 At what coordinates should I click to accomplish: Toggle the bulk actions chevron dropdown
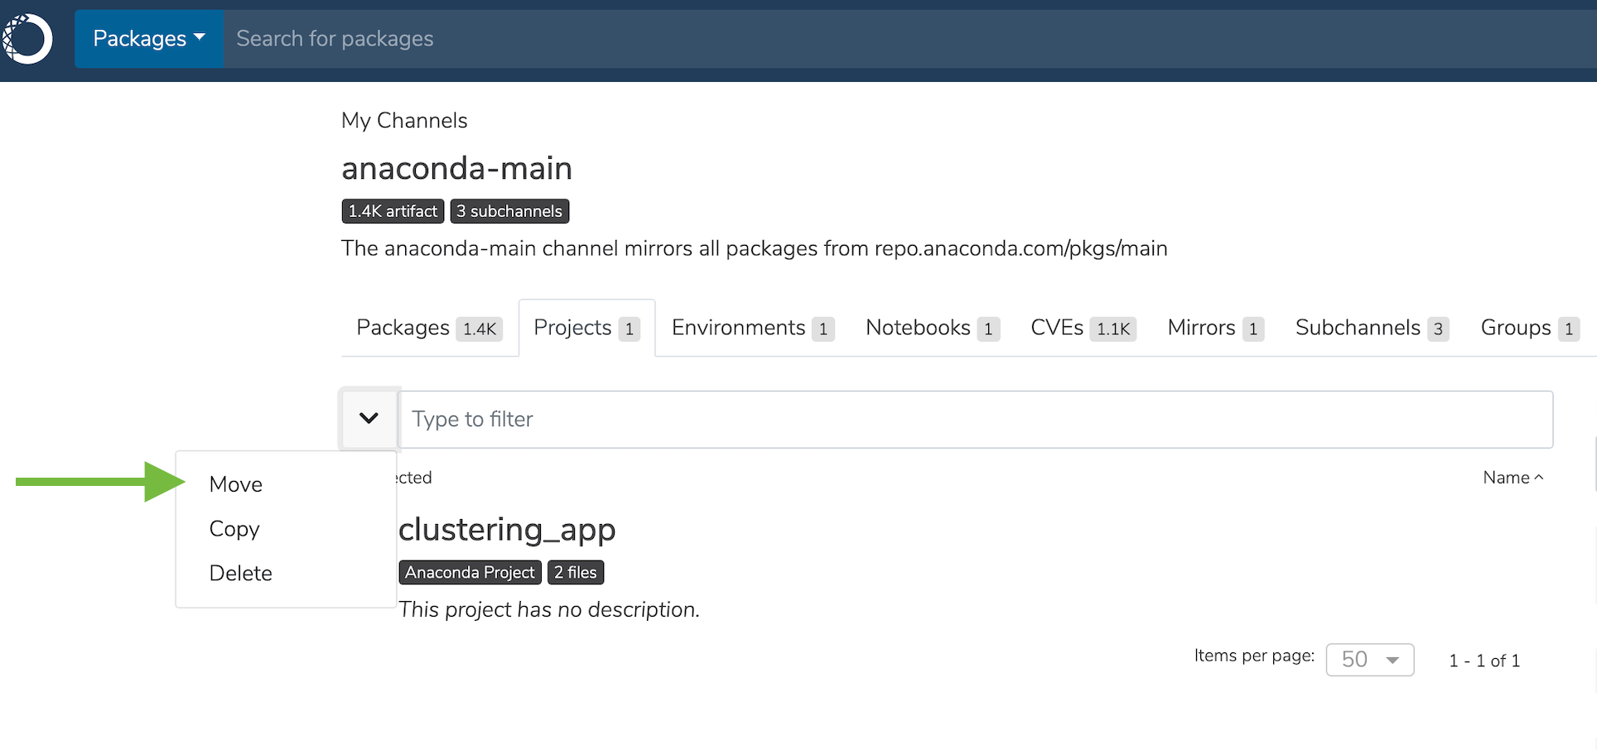[369, 419]
